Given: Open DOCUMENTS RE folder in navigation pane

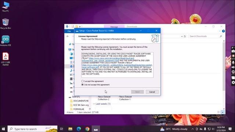Looking at the screenshot, I should (81, 101).
